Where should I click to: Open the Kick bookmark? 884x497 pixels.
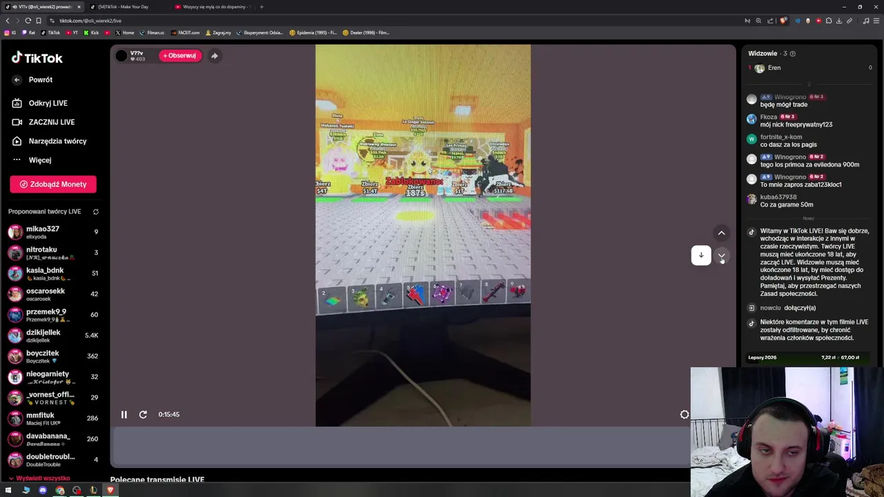[91, 32]
